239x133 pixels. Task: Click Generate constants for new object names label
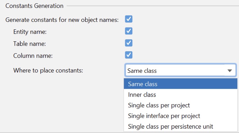click(62, 20)
